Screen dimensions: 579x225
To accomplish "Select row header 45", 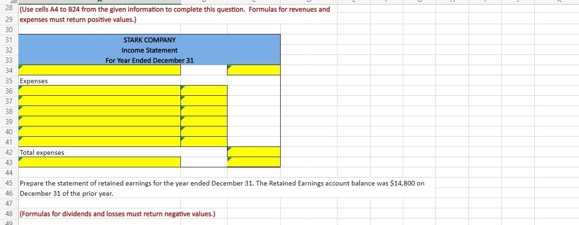I will pyautogui.click(x=9, y=183).
